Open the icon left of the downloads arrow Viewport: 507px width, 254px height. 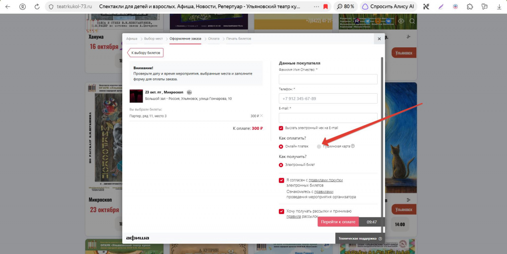484,6
